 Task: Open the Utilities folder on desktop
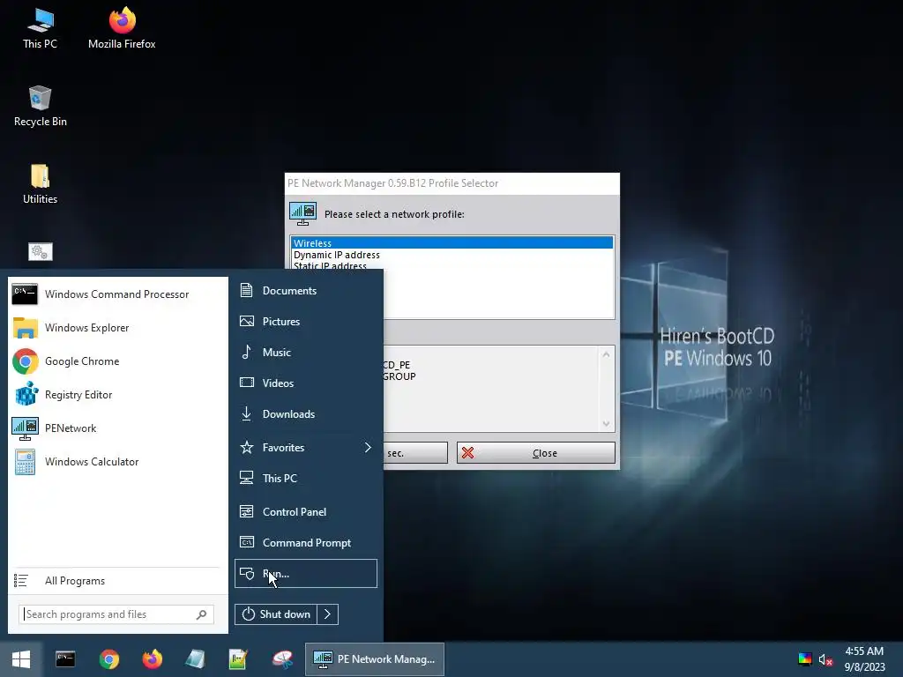click(x=40, y=184)
